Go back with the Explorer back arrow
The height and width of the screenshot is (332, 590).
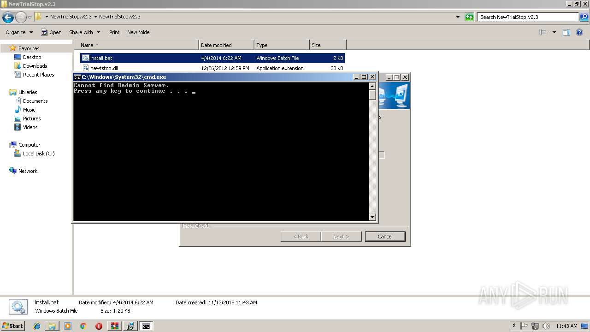pyautogui.click(x=8, y=18)
